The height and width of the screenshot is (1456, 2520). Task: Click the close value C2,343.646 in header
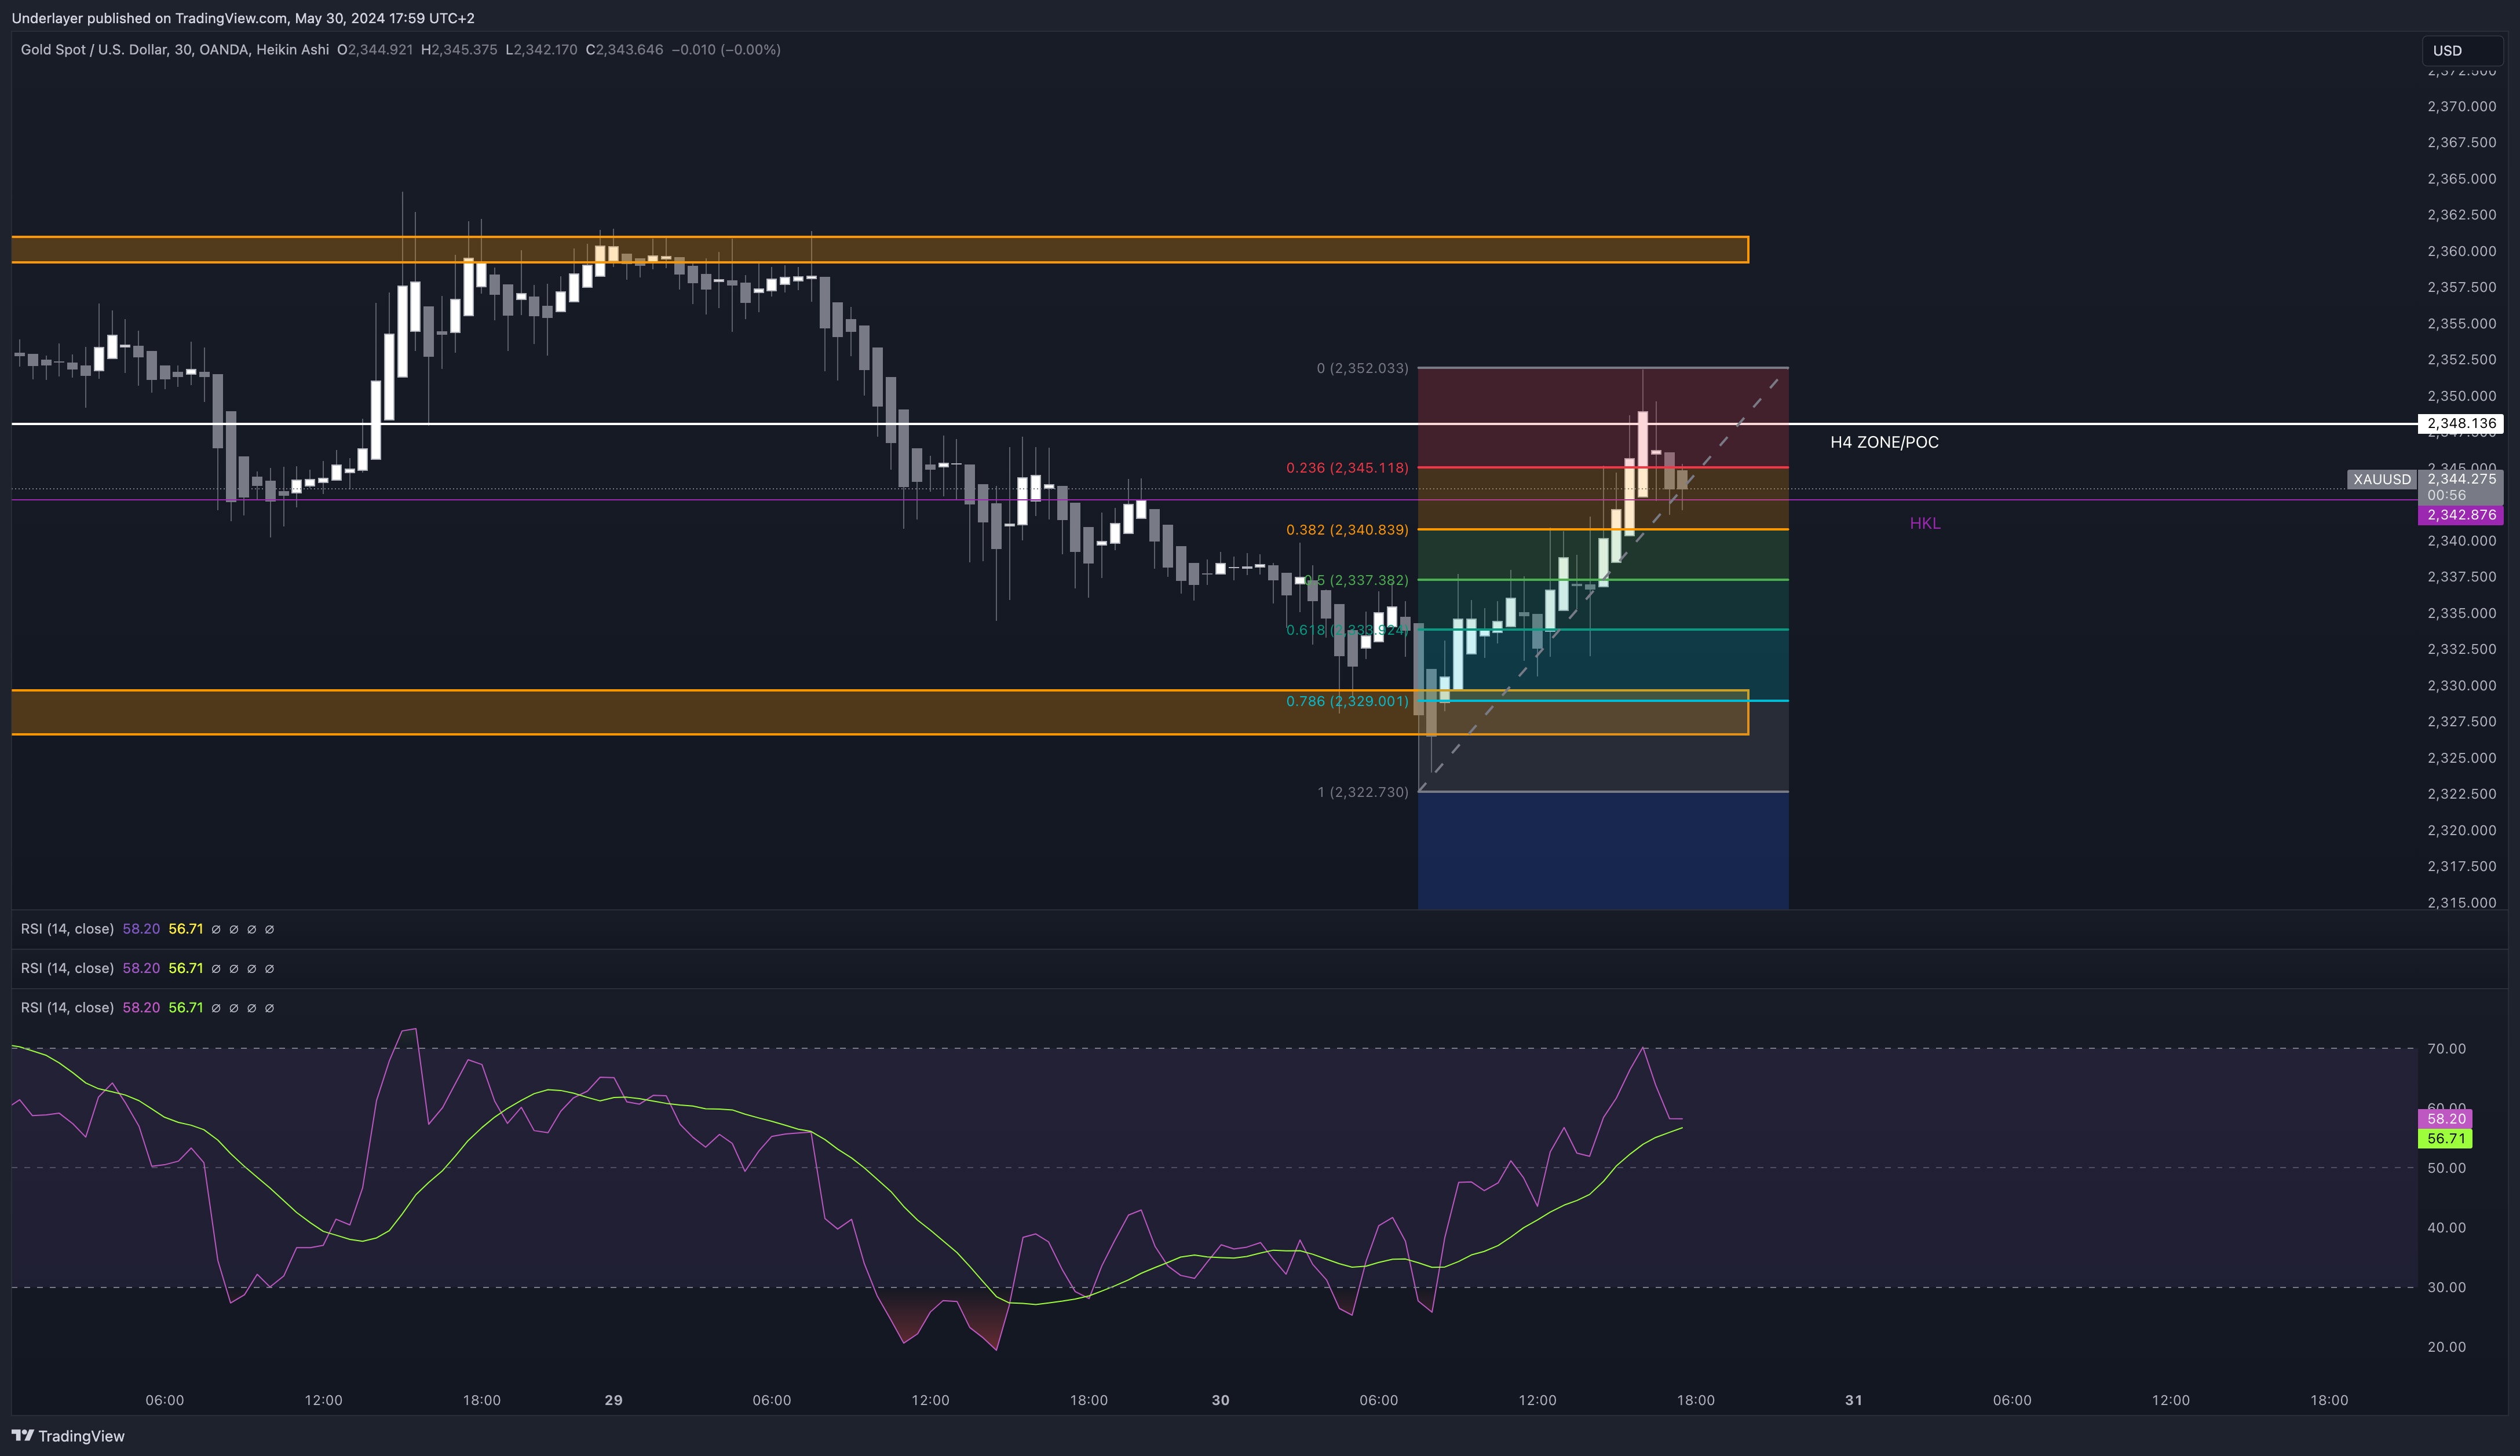(624, 49)
